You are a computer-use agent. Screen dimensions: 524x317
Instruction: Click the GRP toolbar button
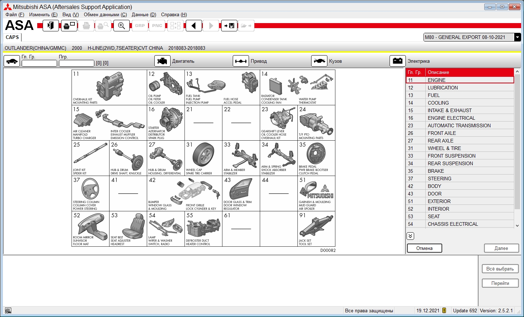point(140,26)
